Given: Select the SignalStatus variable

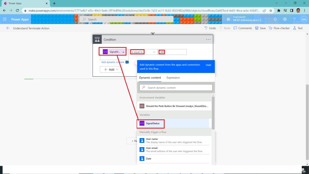Looking at the screenshot, I should coord(152,123).
